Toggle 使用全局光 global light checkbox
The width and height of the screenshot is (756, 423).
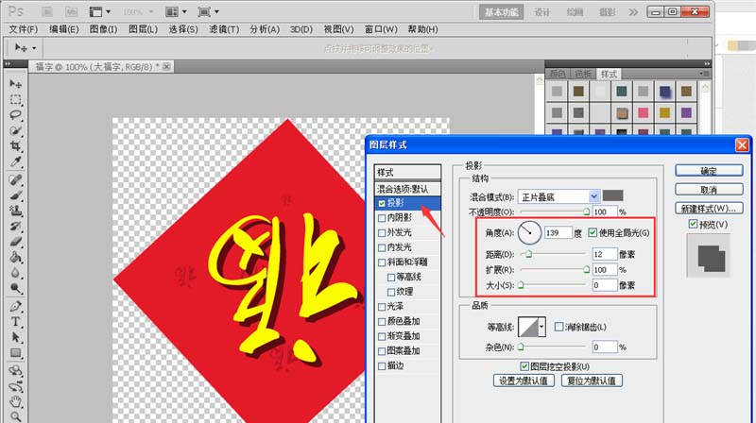593,232
